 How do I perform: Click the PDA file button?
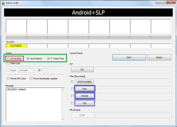pyautogui.click(x=85, y=89)
